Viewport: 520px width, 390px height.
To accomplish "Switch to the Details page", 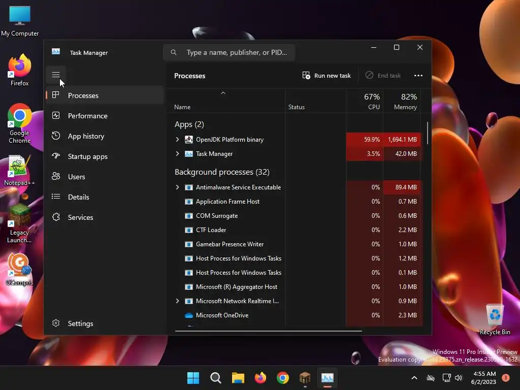I will [105, 197].
